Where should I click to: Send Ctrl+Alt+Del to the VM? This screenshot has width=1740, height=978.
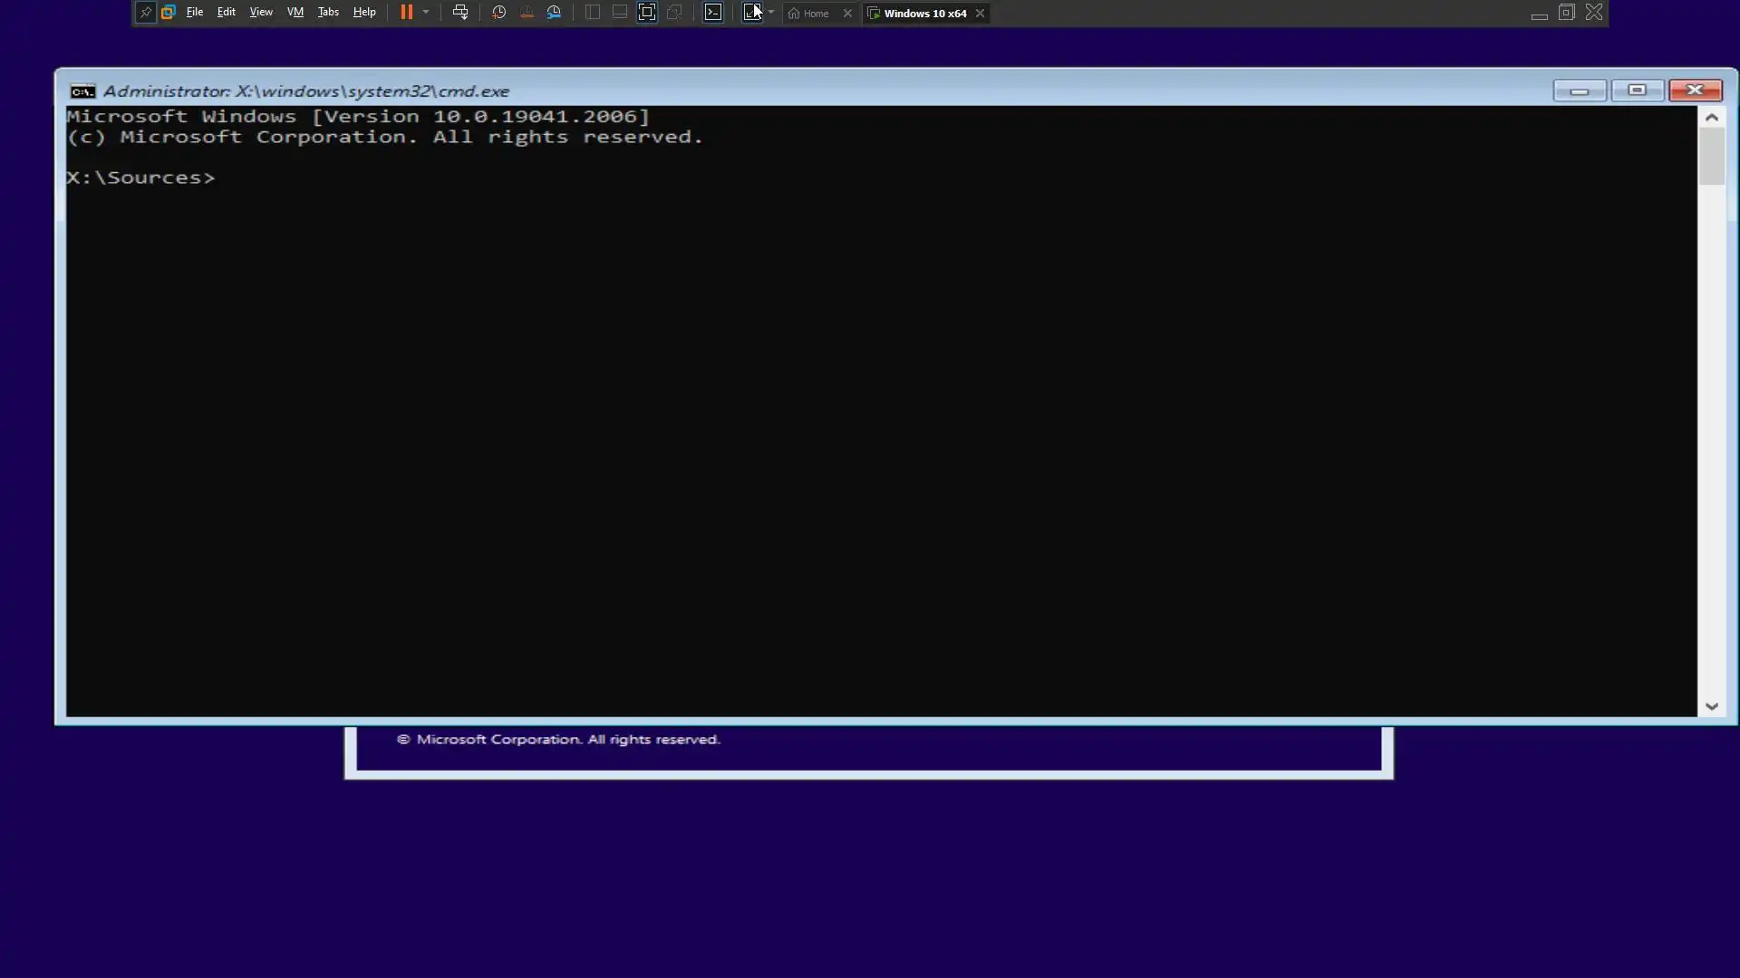pyautogui.click(x=460, y=13)
